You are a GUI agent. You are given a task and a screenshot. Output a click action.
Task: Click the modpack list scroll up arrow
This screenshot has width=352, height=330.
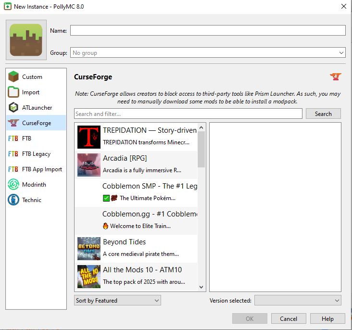point(201,127)
